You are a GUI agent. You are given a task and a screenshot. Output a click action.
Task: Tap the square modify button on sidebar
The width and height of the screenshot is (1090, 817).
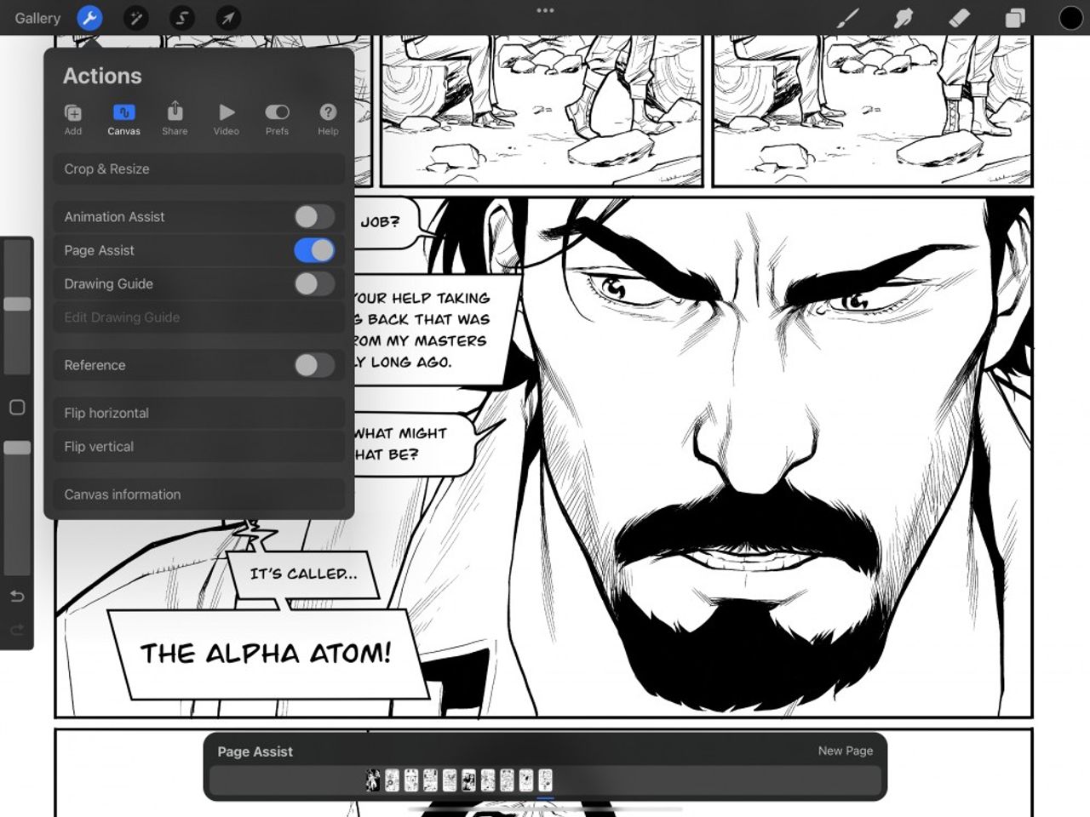click(x=17, y=408)
